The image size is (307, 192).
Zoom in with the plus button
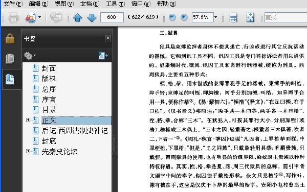coord(184,17)
